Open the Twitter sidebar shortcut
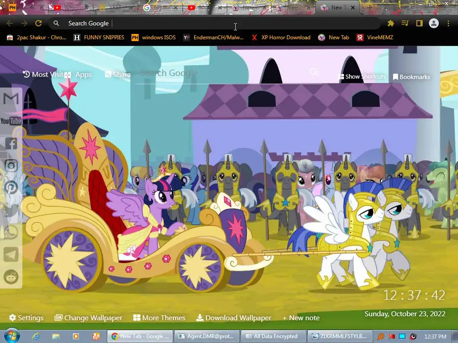 [11, 210]
